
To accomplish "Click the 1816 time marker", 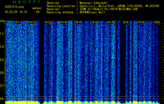I will (94, 22).
